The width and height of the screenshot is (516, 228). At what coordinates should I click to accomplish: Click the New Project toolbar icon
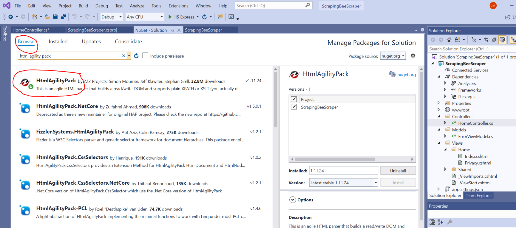[x=34, y=17]
